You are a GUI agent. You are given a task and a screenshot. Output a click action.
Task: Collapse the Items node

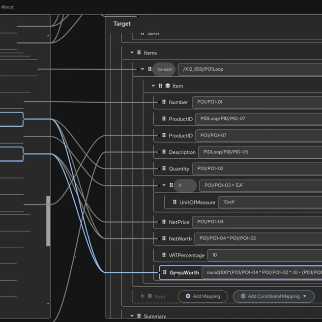coord(132,53)
